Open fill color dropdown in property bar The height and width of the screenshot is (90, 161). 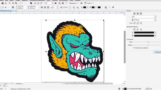pyautogui.click(x=96, y=7)
